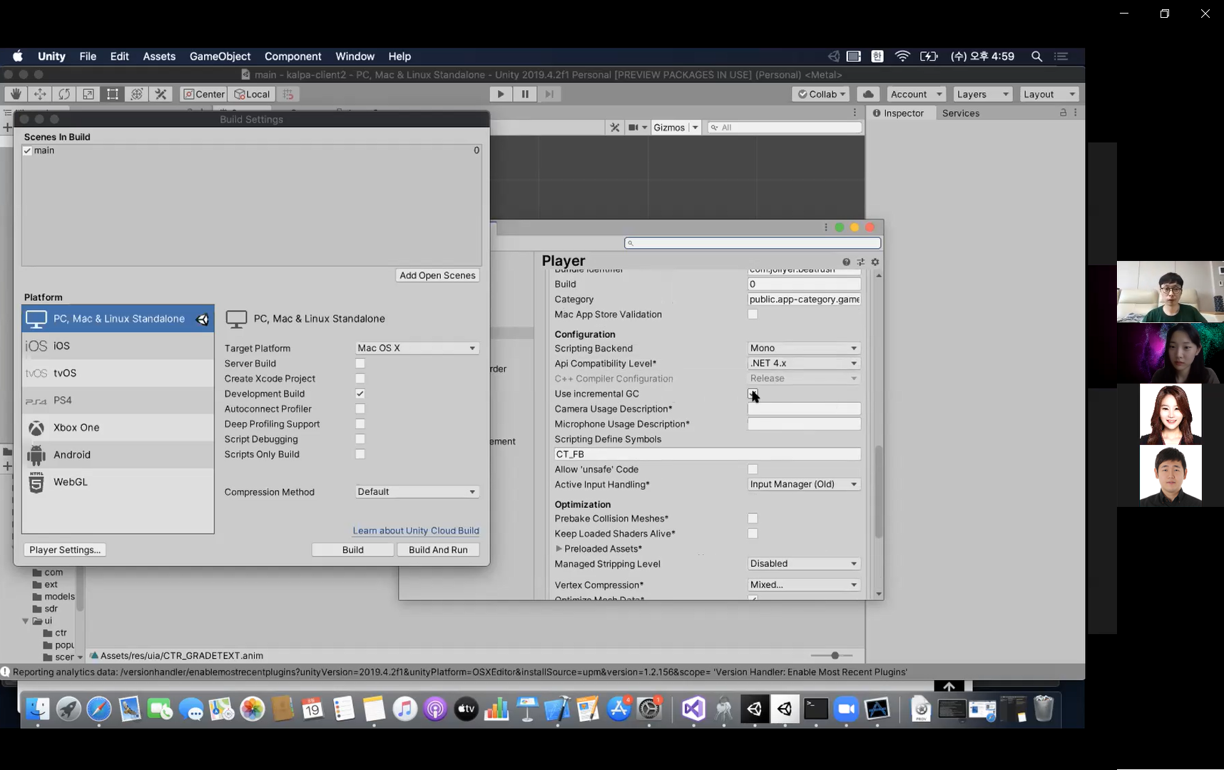The height and width of the screenshot is (770, 1224).
Task: Expand the Preloaded Assets section
Action: coord(559,549)
